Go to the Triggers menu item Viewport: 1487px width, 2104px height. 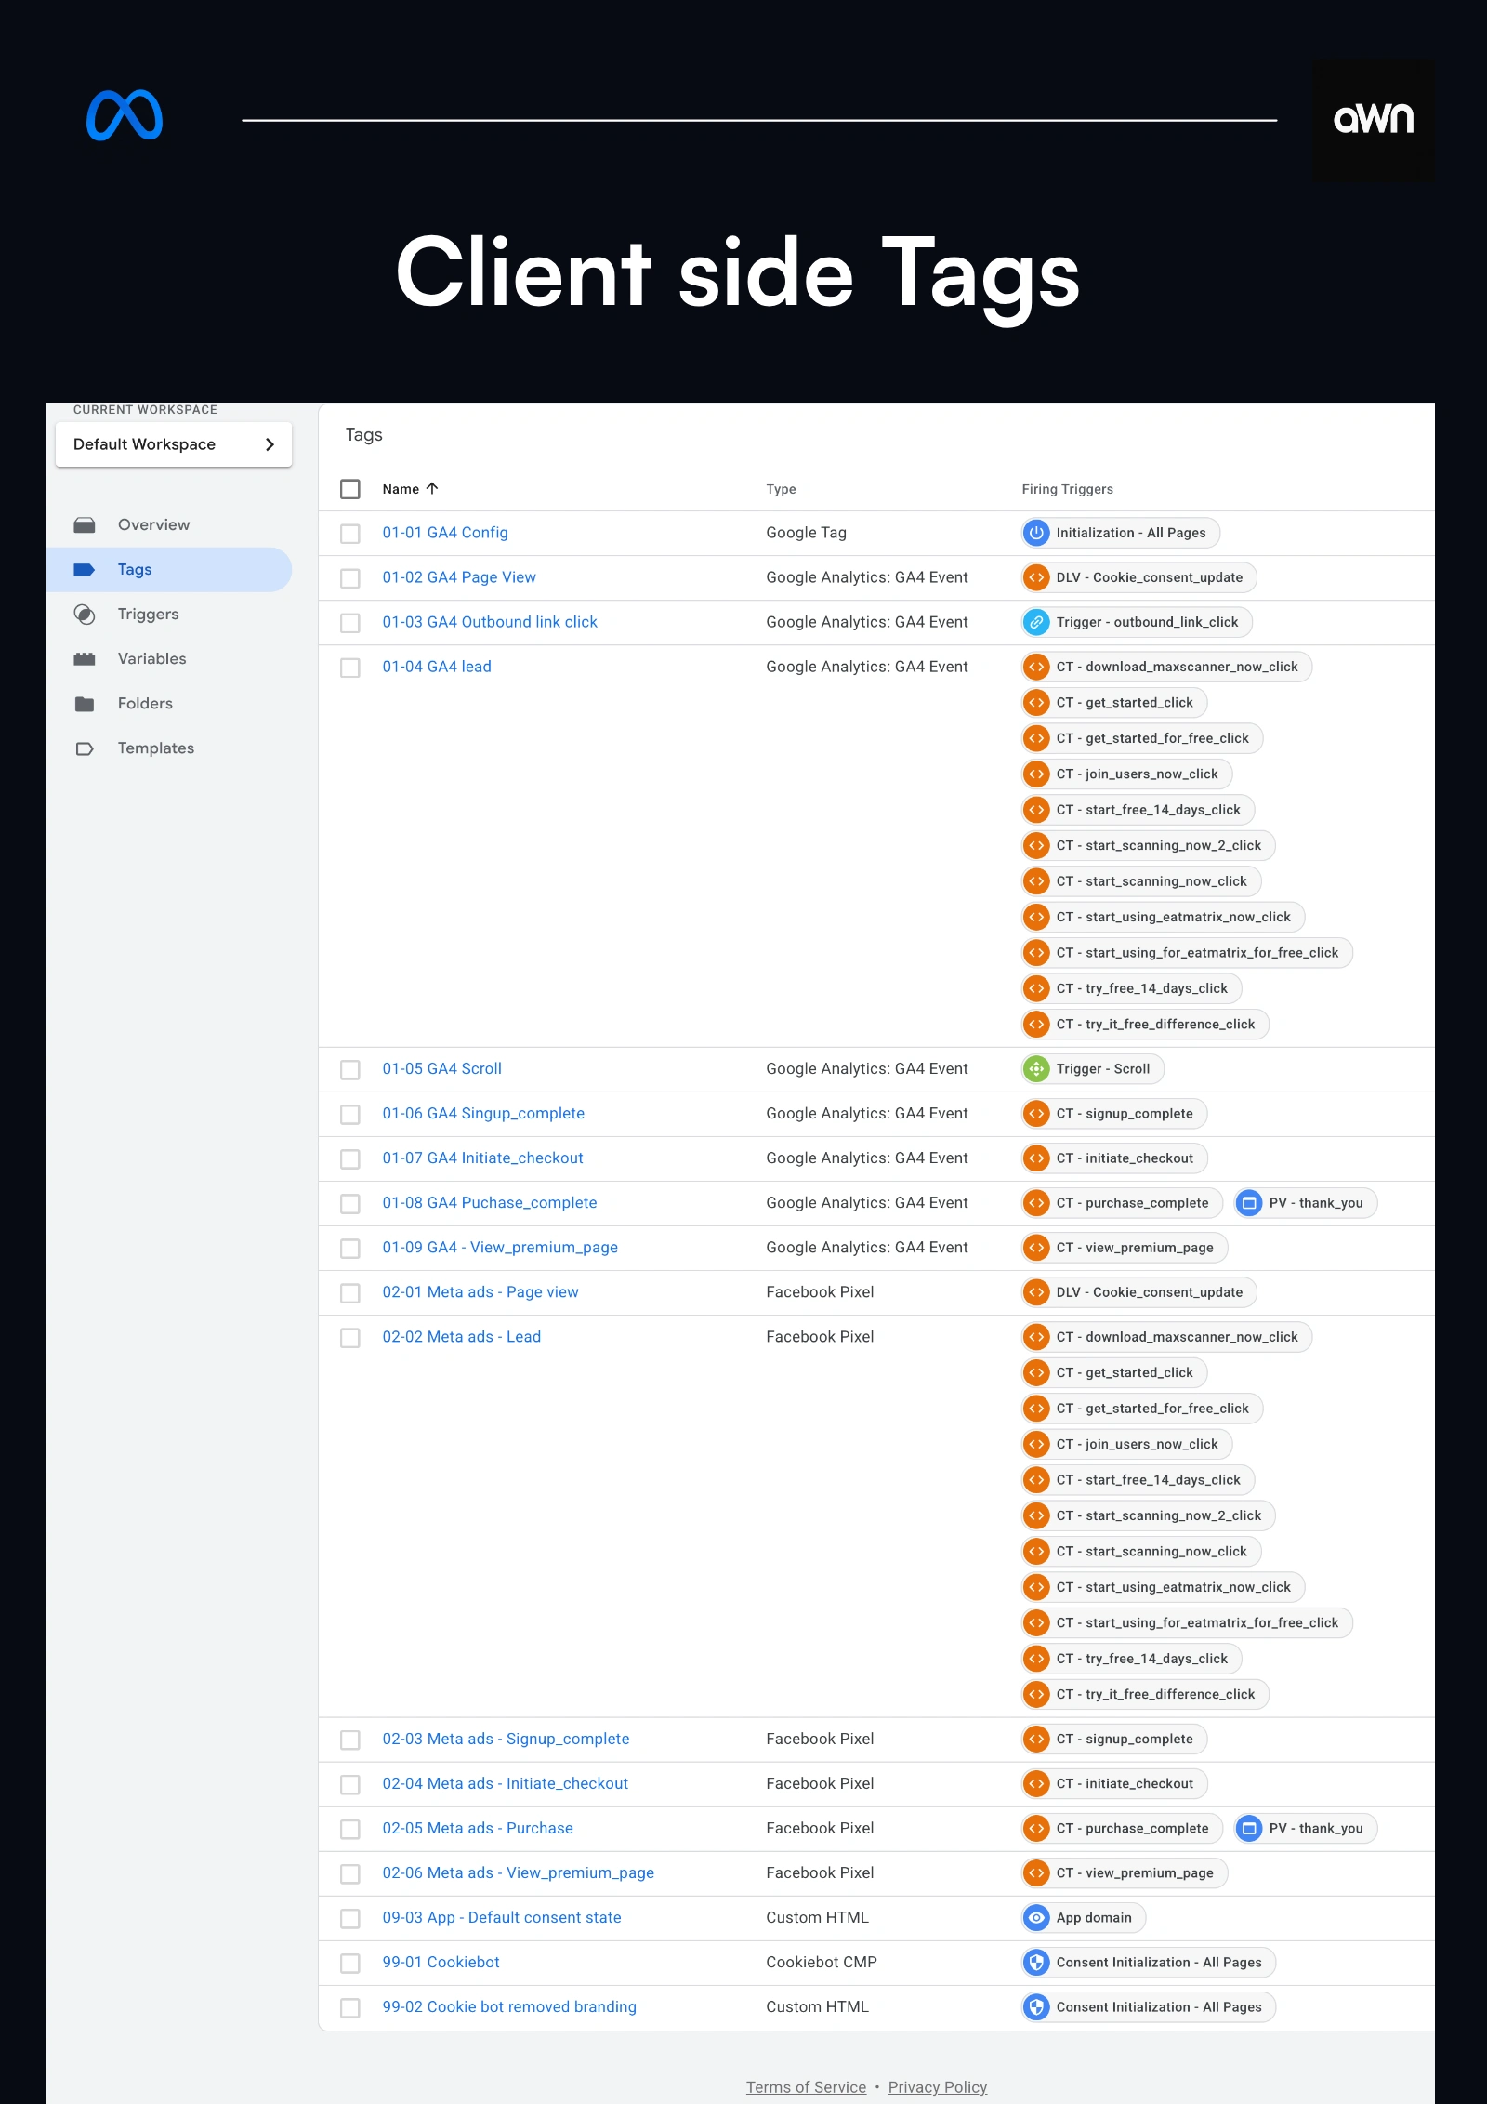click(148, 615)
